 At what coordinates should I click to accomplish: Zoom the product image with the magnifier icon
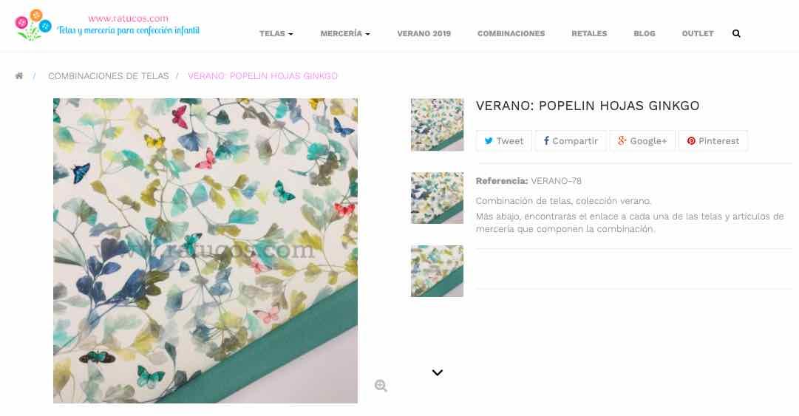(381, 386)
